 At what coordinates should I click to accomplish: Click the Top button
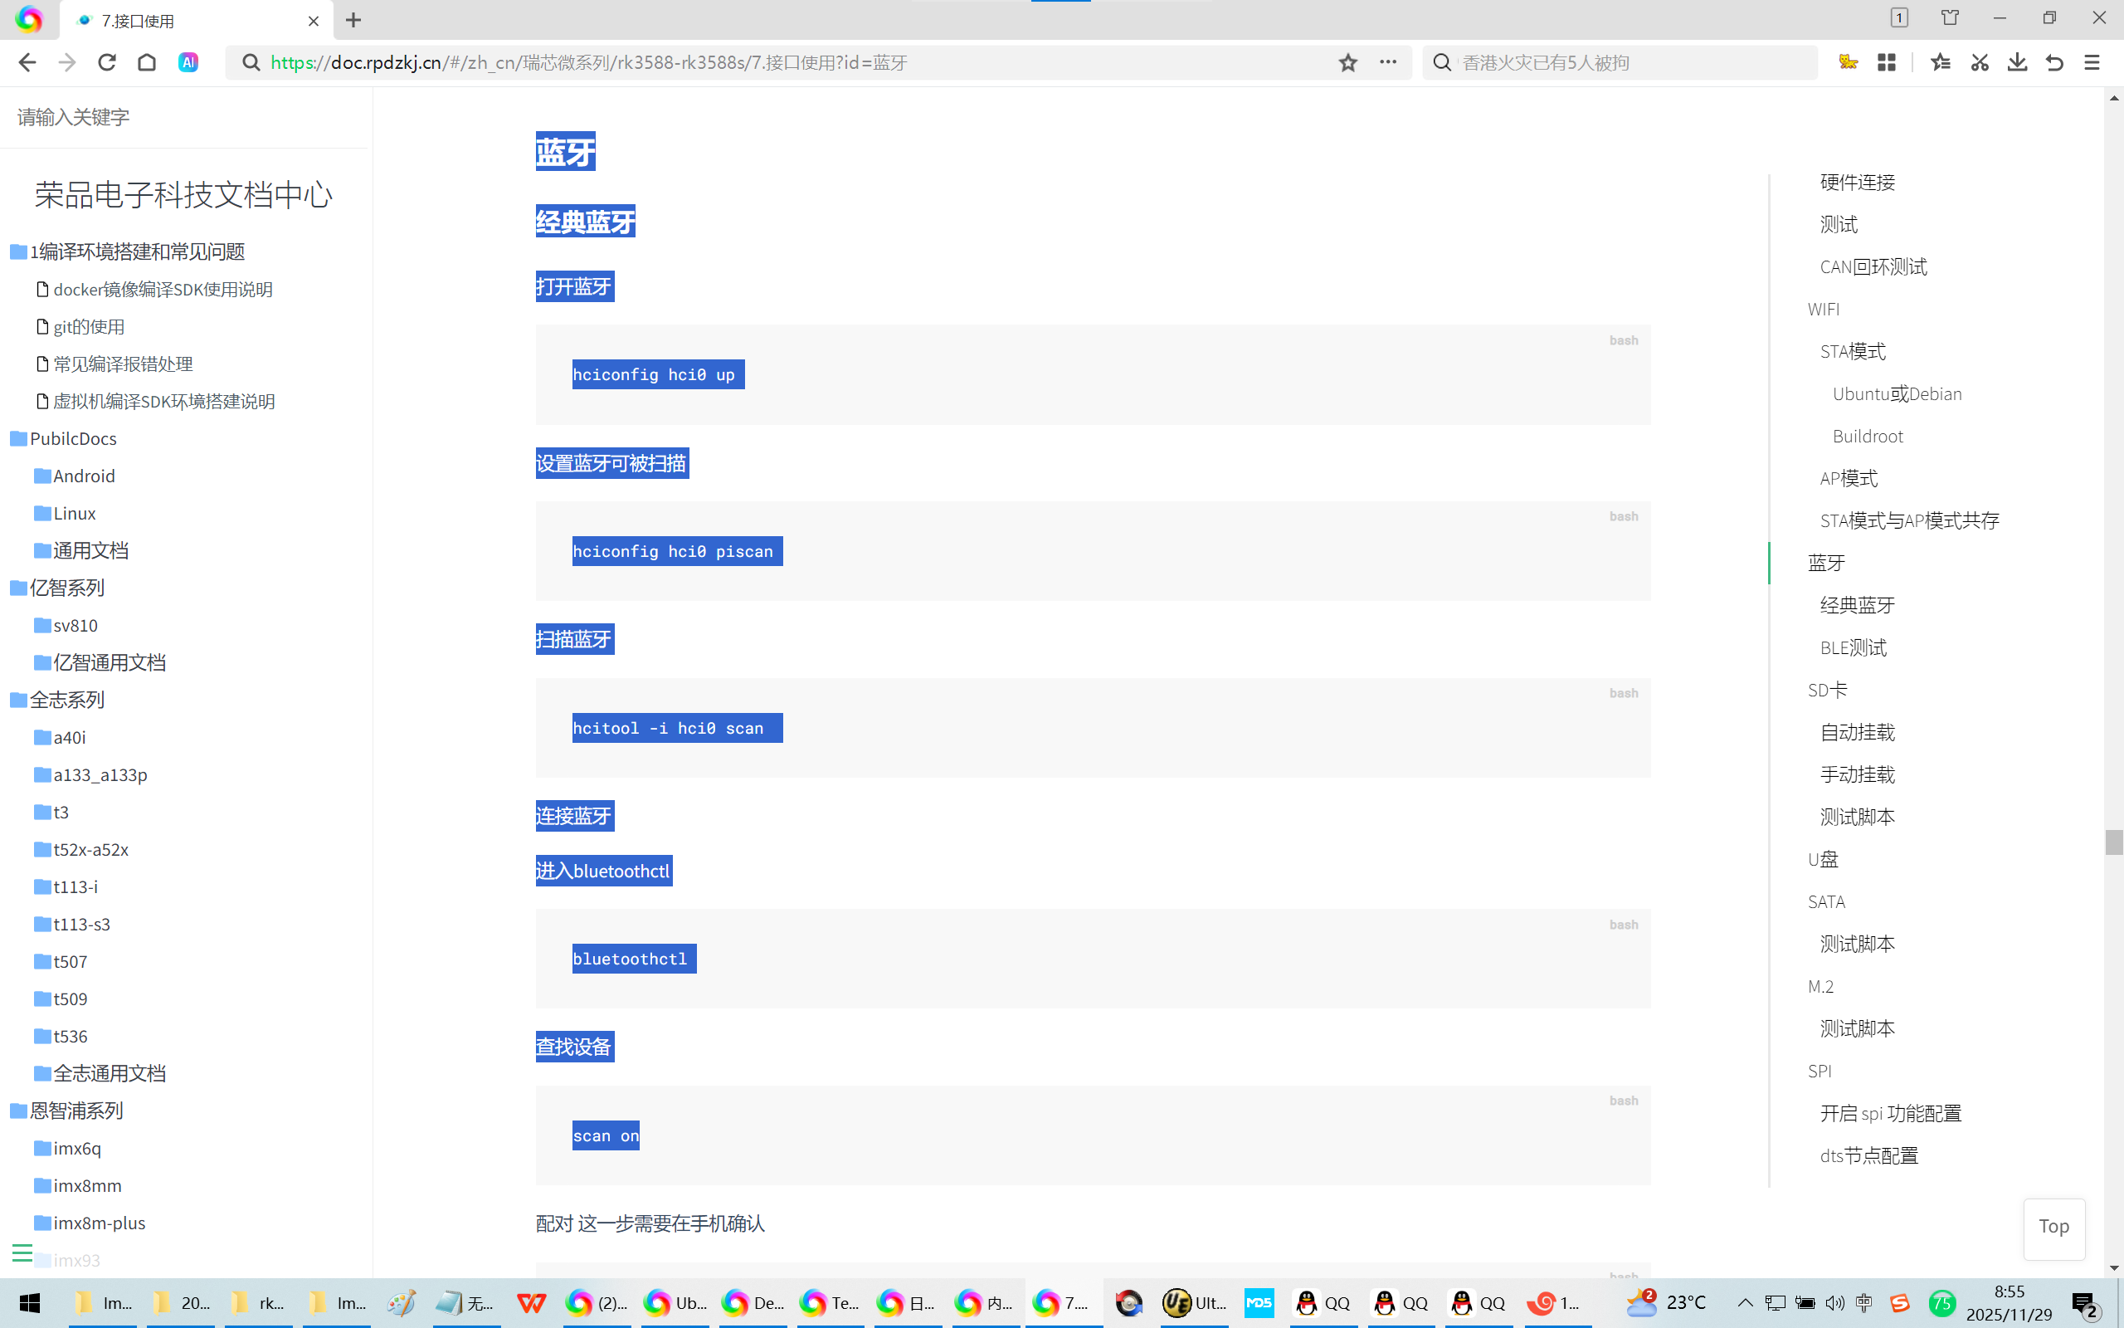(2053, 1227)
